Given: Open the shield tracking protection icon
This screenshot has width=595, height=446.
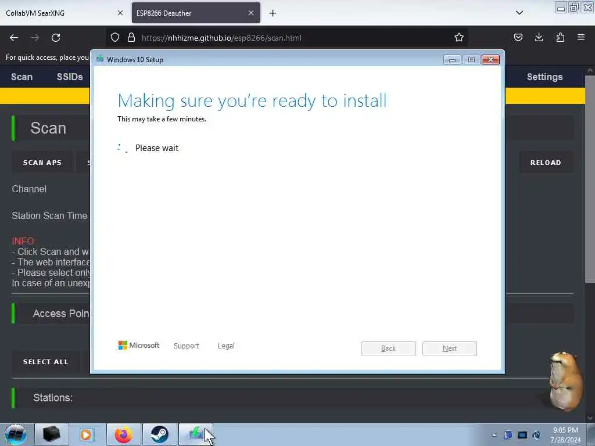Looking at the screenshot, I should pos(115,37).
